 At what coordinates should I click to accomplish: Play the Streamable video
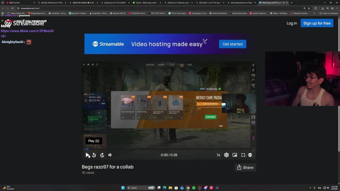[87, 155]
